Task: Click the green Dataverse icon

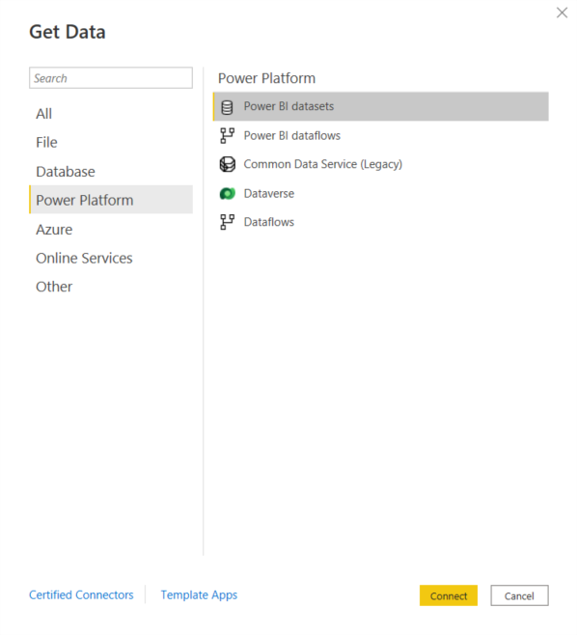Action: tap(227, 194)
